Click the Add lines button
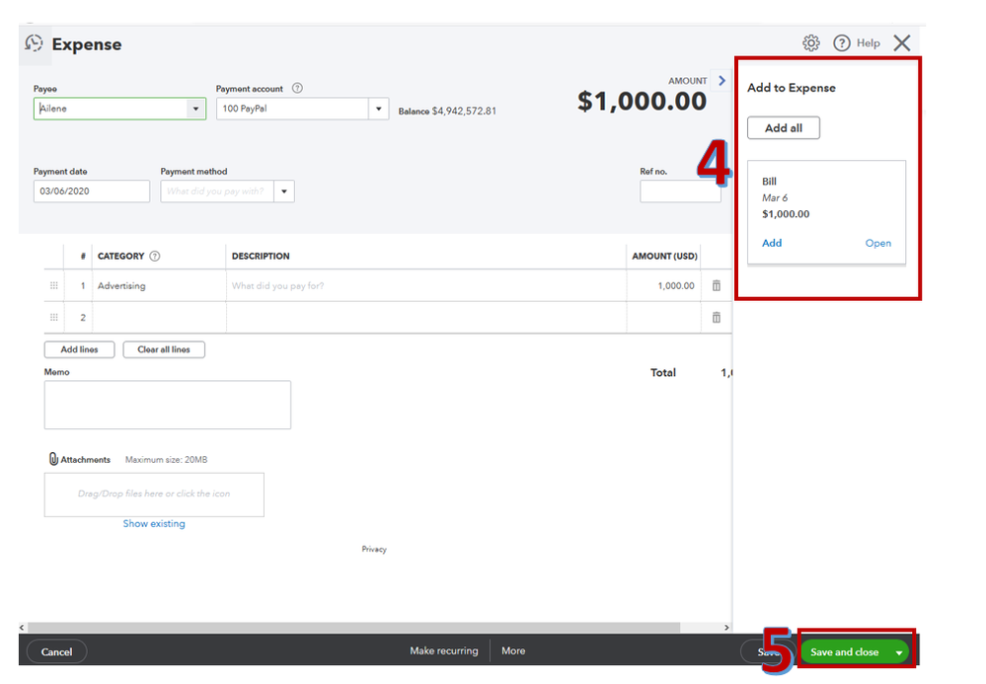Screen dimensions: 986x684 pyautogui.click(x=79, y=349)
